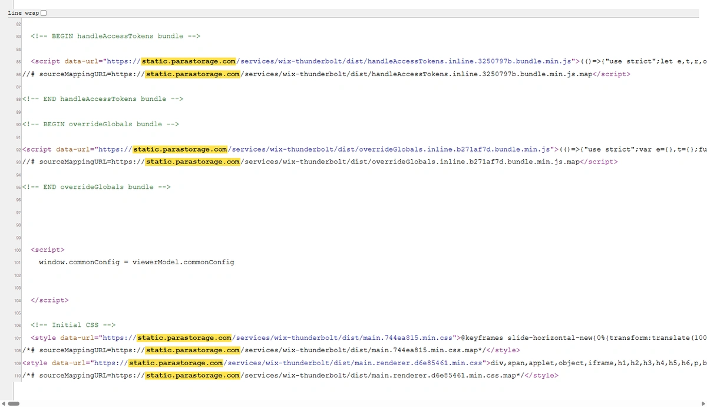Click highlighted static.parastorage.com on line 107
Viewport: 707px width, 407px height.
(x=184, y=338)
